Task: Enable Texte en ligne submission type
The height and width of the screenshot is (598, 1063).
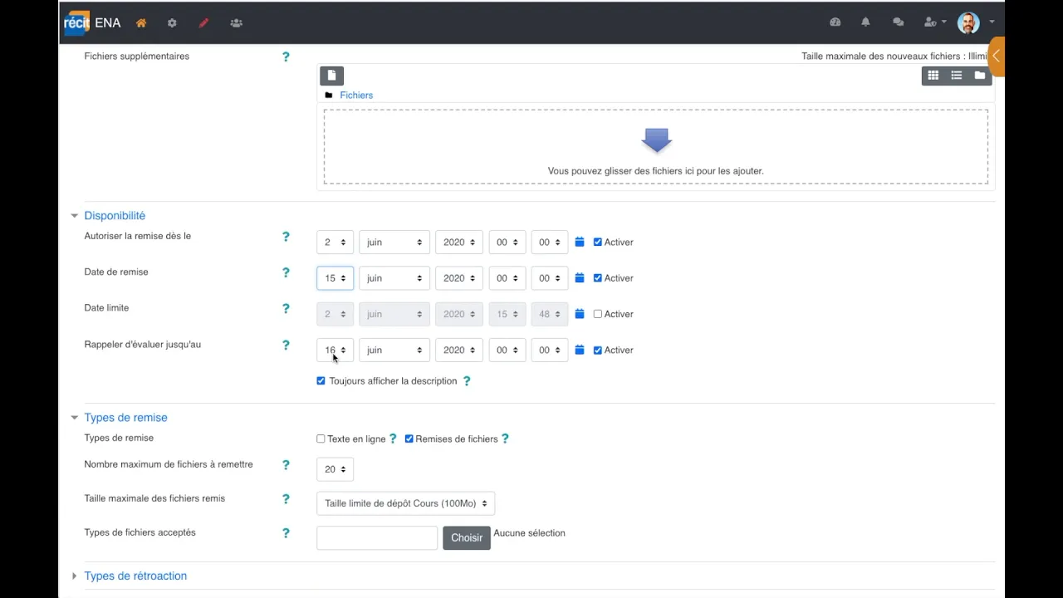Action: [321, 439]
